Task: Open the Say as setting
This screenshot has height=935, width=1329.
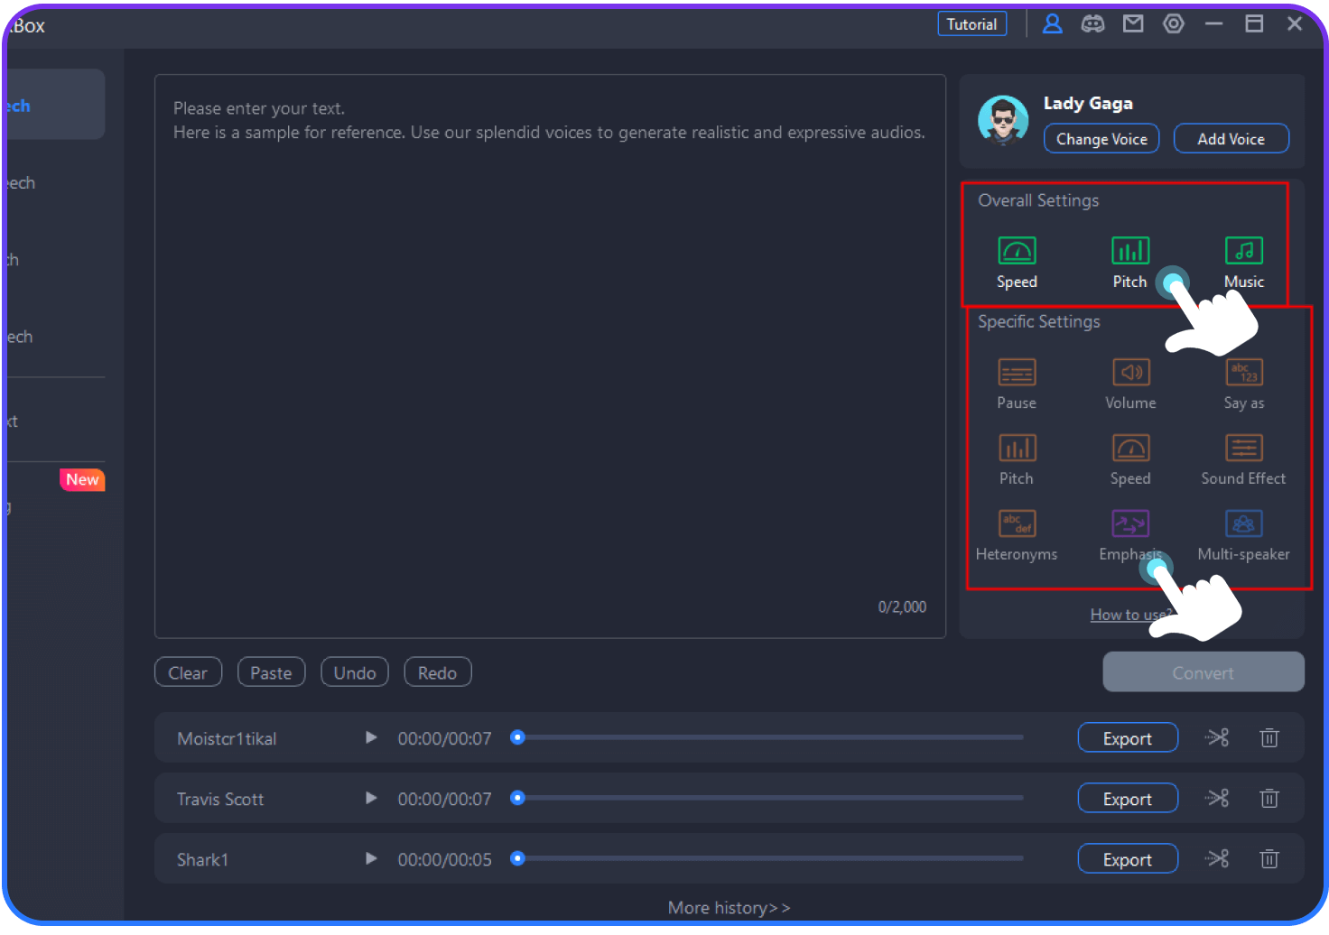Action: tap(1244, 384)
